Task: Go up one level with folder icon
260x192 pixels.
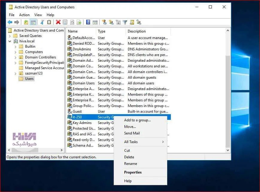Action: [x=26, y=22]
